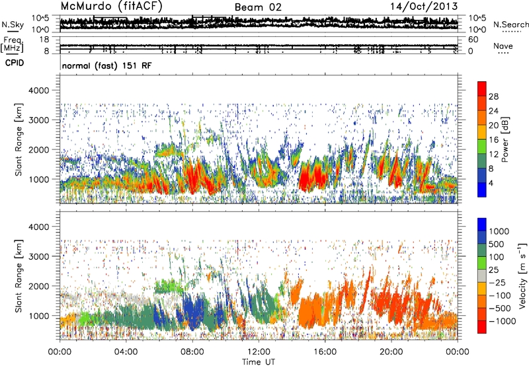Click the orange velocity region near 15:00

click(x=312, y=312)
